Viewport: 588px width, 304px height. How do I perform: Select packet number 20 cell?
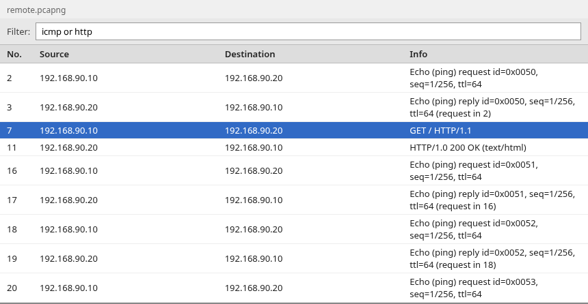pos(12,288)
